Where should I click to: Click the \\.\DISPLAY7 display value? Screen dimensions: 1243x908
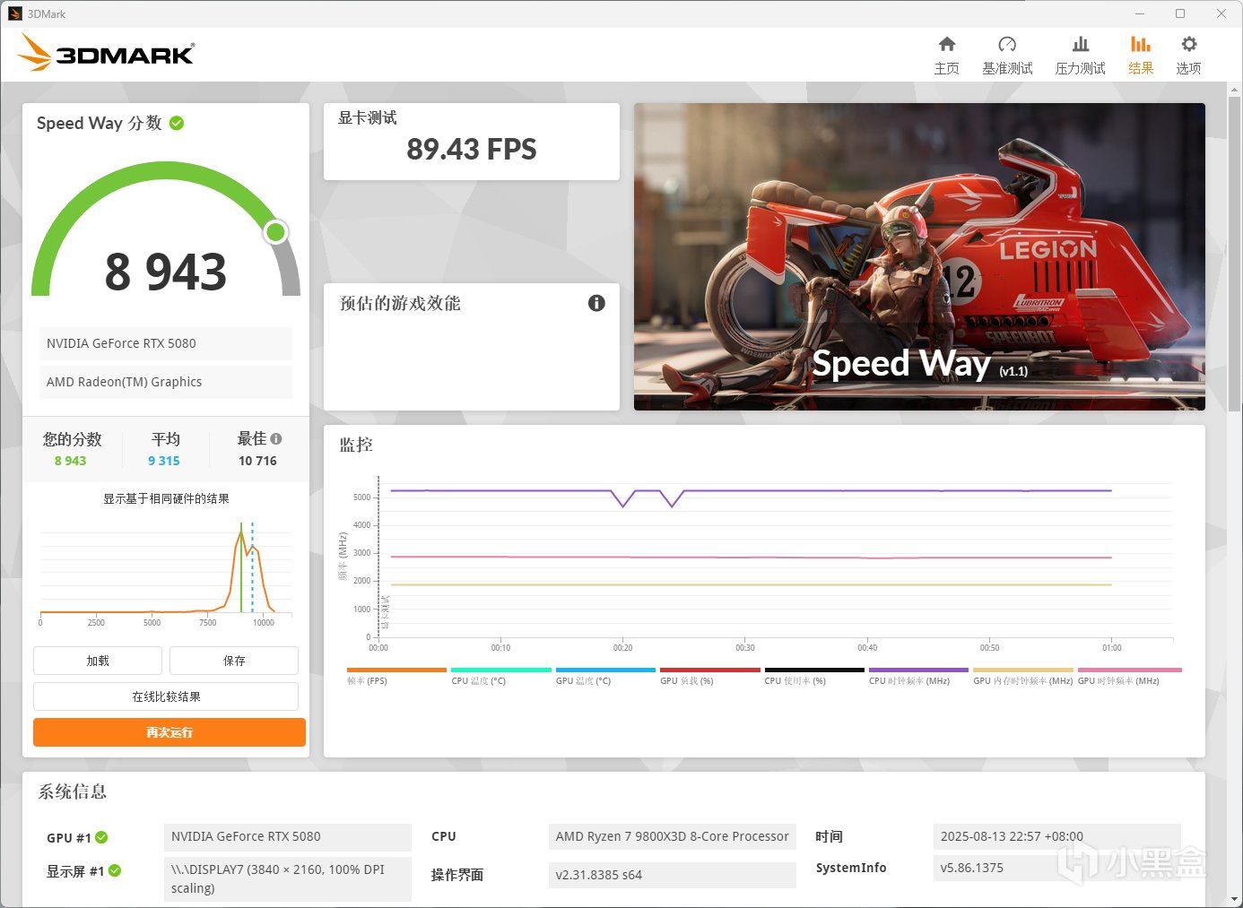pos(288,878)
